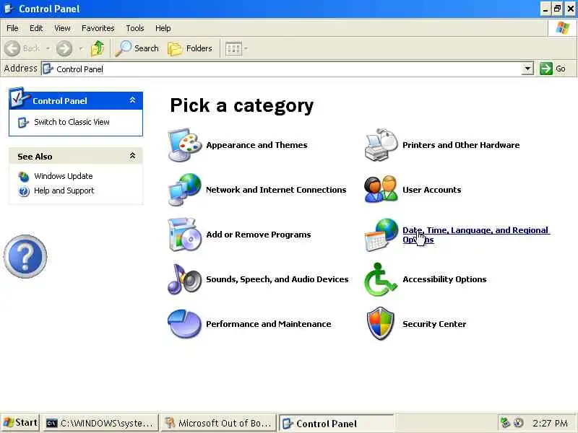Click the User Accounts people icon
Viewport: 578px width, 433px height.
point(381,190)
